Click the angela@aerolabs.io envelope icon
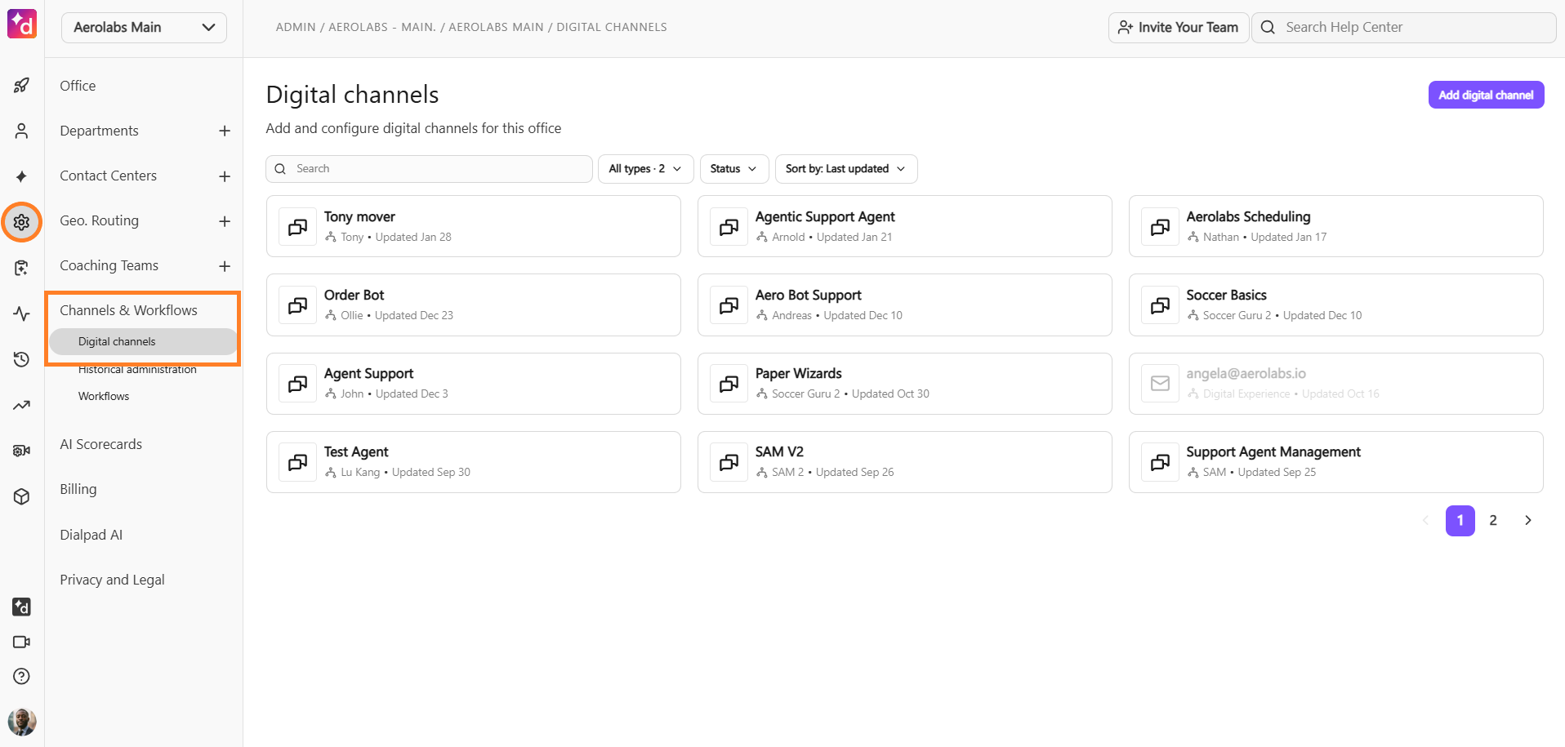 1161,383
